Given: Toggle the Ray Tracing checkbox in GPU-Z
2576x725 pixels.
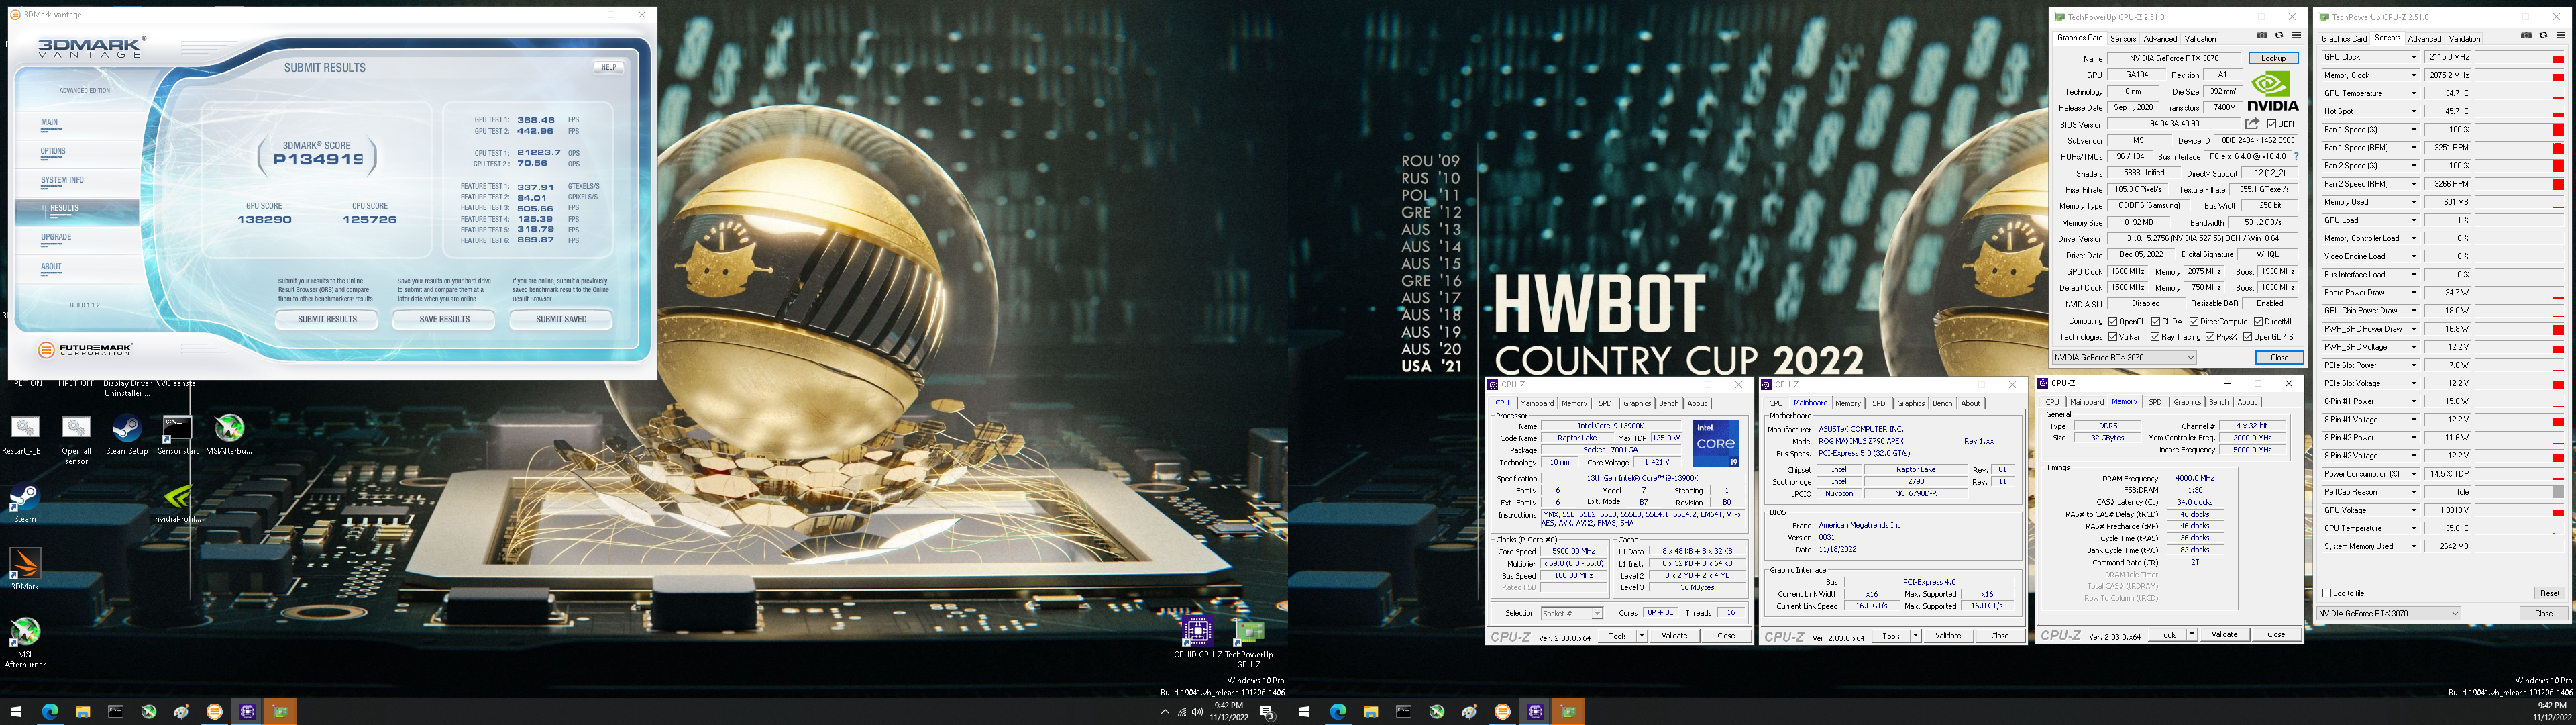Looking at the screenshot, I should tap(2155, 338).
